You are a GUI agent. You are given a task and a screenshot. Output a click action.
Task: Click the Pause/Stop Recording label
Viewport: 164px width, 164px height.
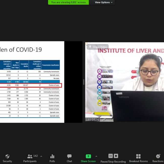[113, 161]
